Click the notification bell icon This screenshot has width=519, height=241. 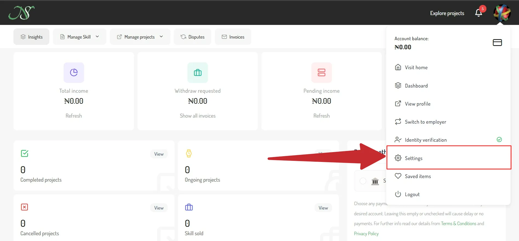click(x=478, y=13)
